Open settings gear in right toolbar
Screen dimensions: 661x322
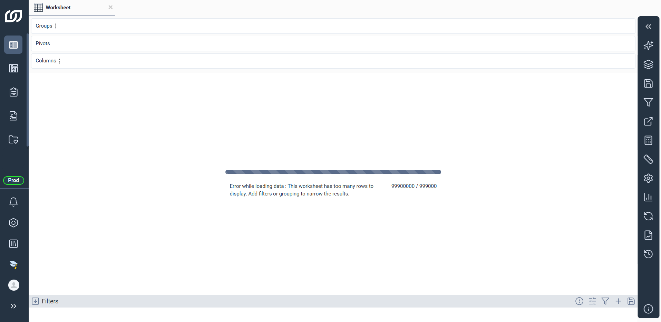pyautogui.click(x=649, y=178)
